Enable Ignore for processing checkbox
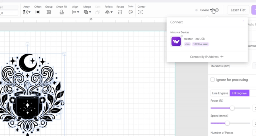256x136 pixels. click(x=212, y=80)
